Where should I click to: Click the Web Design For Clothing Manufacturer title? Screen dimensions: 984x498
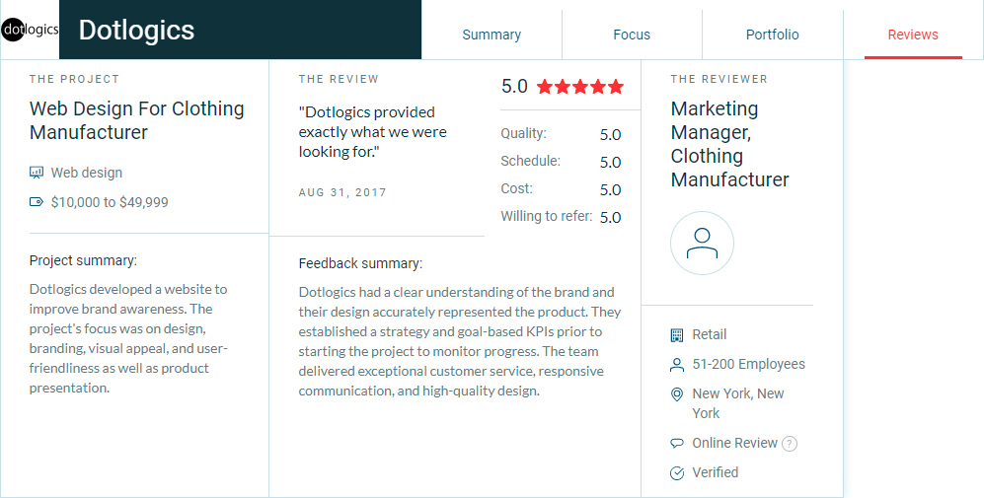(x=137, y=120)
